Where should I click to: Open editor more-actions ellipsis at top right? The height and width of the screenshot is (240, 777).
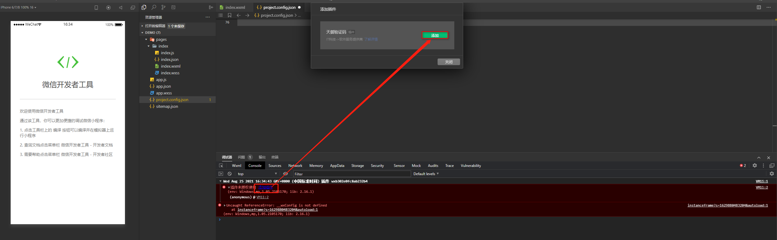tap(768, 7)
